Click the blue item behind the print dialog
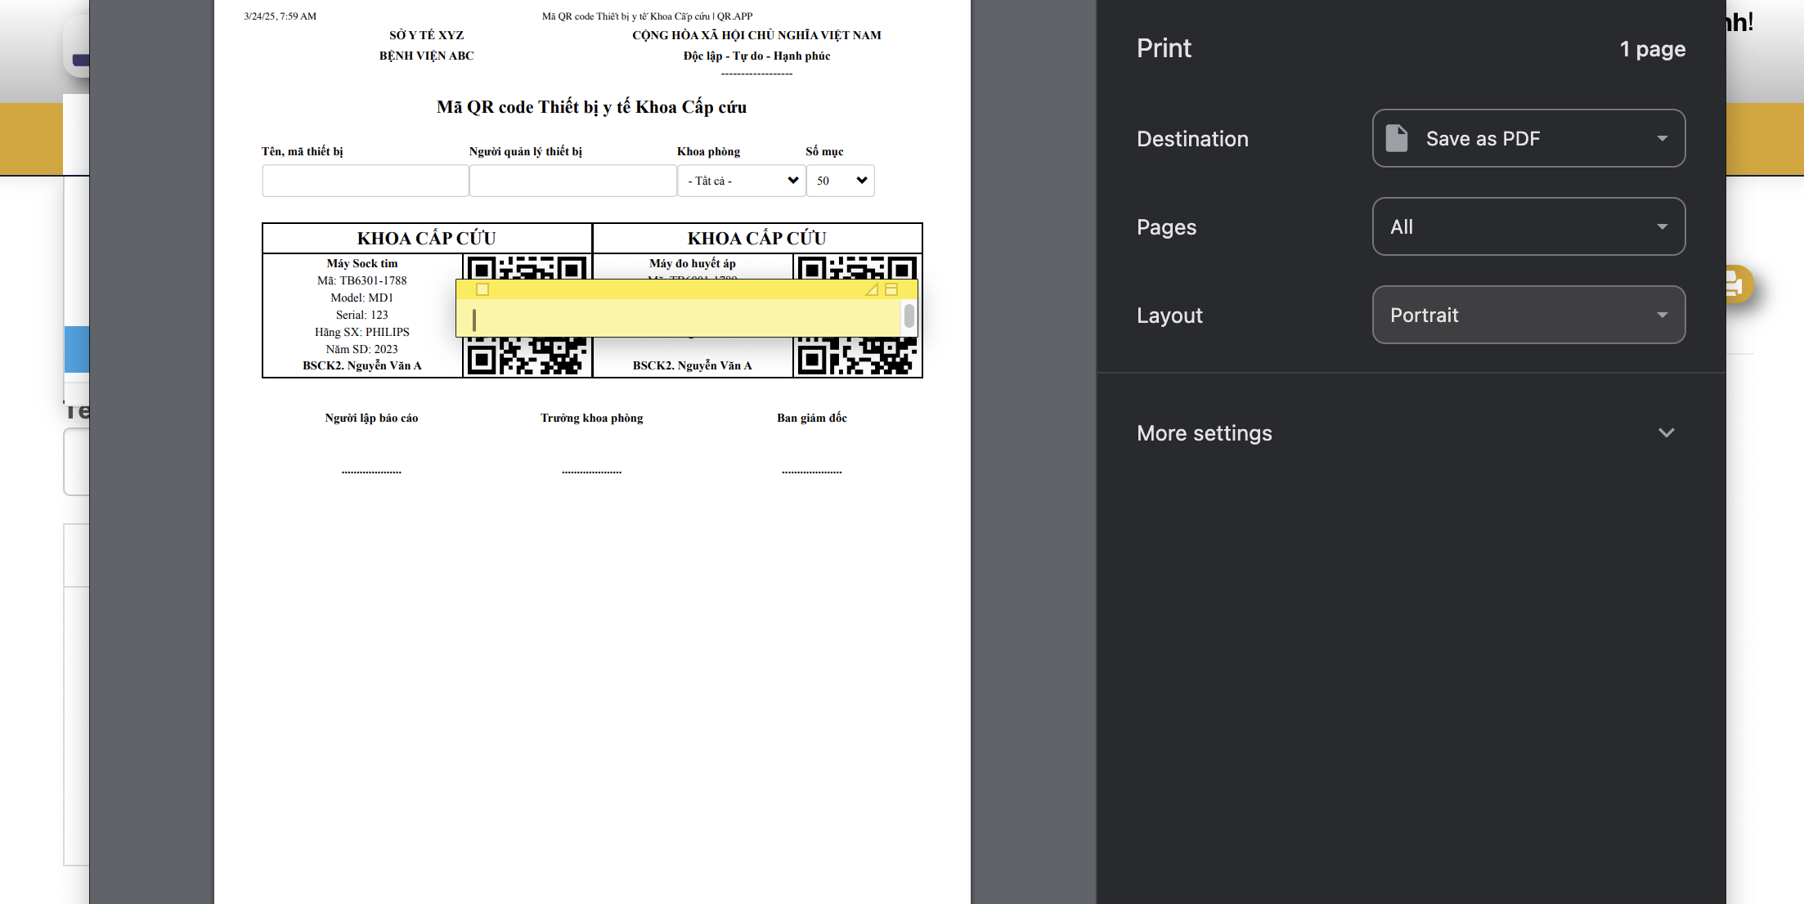 tap(76, 349)
